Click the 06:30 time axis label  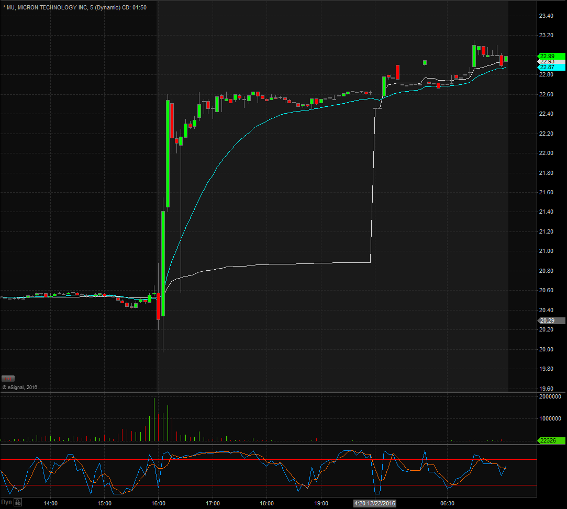coord(447,503)
